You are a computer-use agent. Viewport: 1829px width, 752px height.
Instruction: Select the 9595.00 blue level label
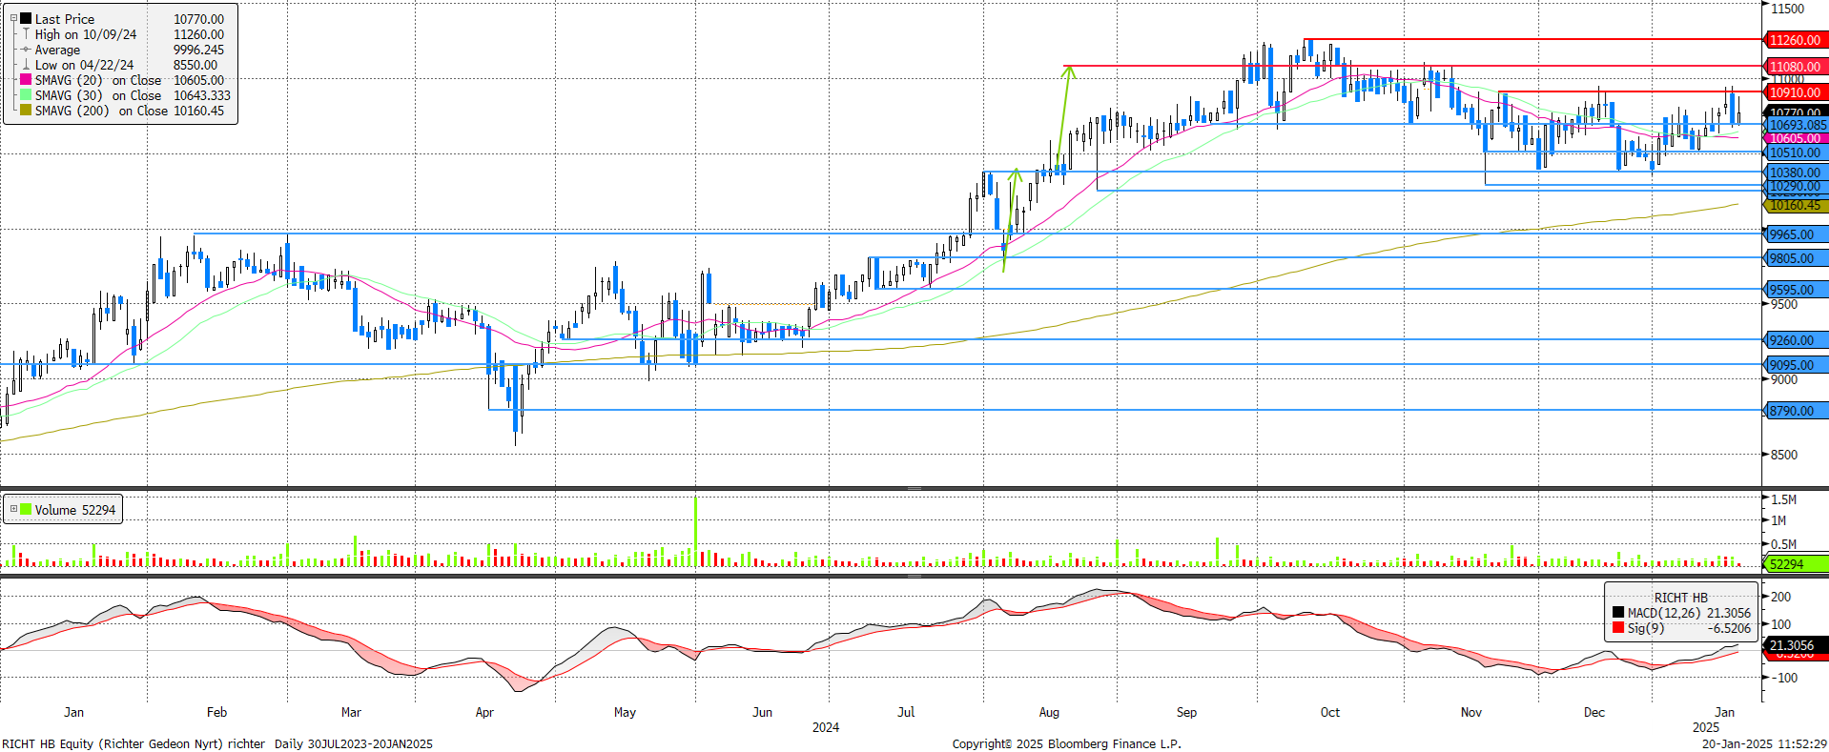click(1796, 290)
